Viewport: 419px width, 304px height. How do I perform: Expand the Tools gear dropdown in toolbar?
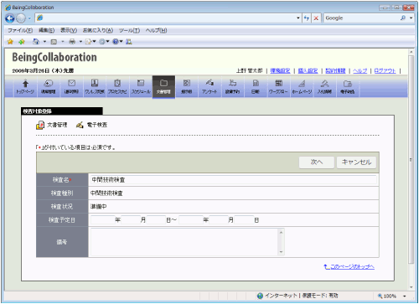(107, 42)
